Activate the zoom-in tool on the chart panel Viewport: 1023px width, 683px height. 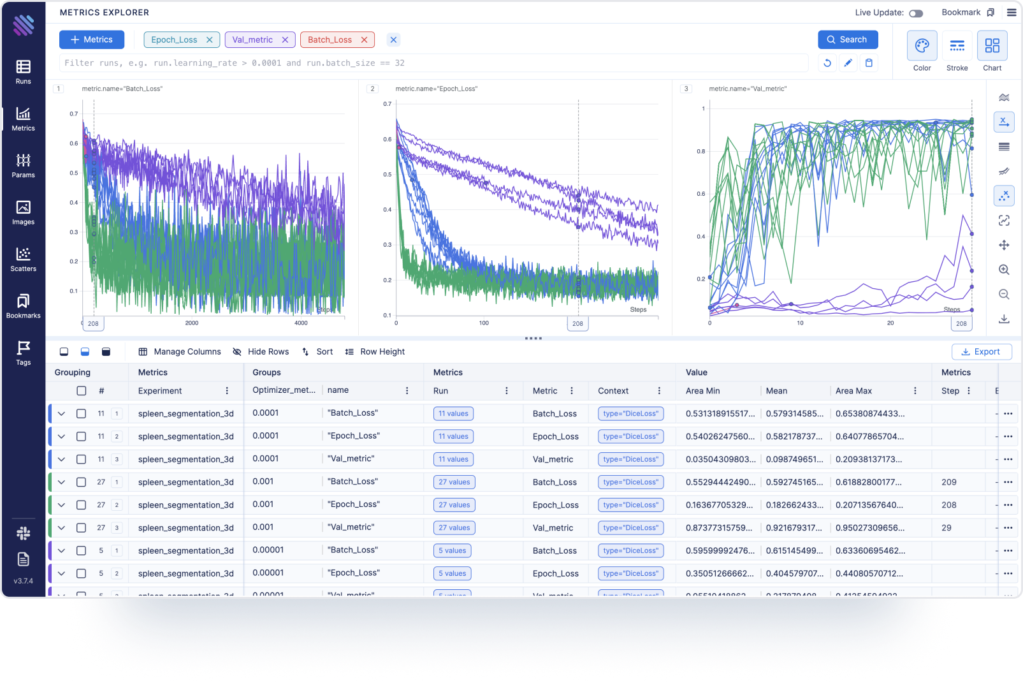(x=1004, y=269)
